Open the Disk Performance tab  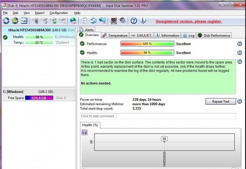point(214,35)
